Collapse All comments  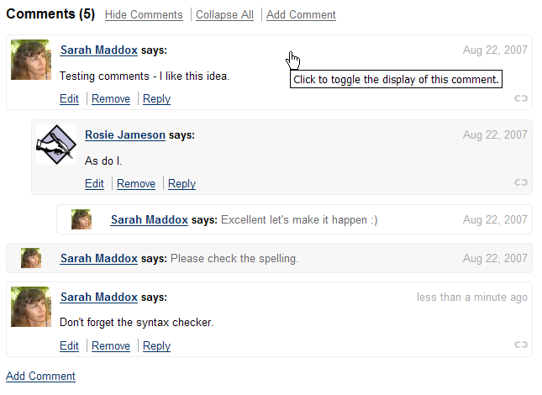pos(224,14)
